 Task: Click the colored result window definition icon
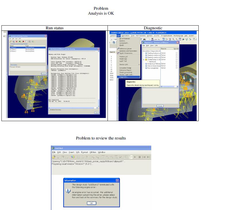[73, 157]
